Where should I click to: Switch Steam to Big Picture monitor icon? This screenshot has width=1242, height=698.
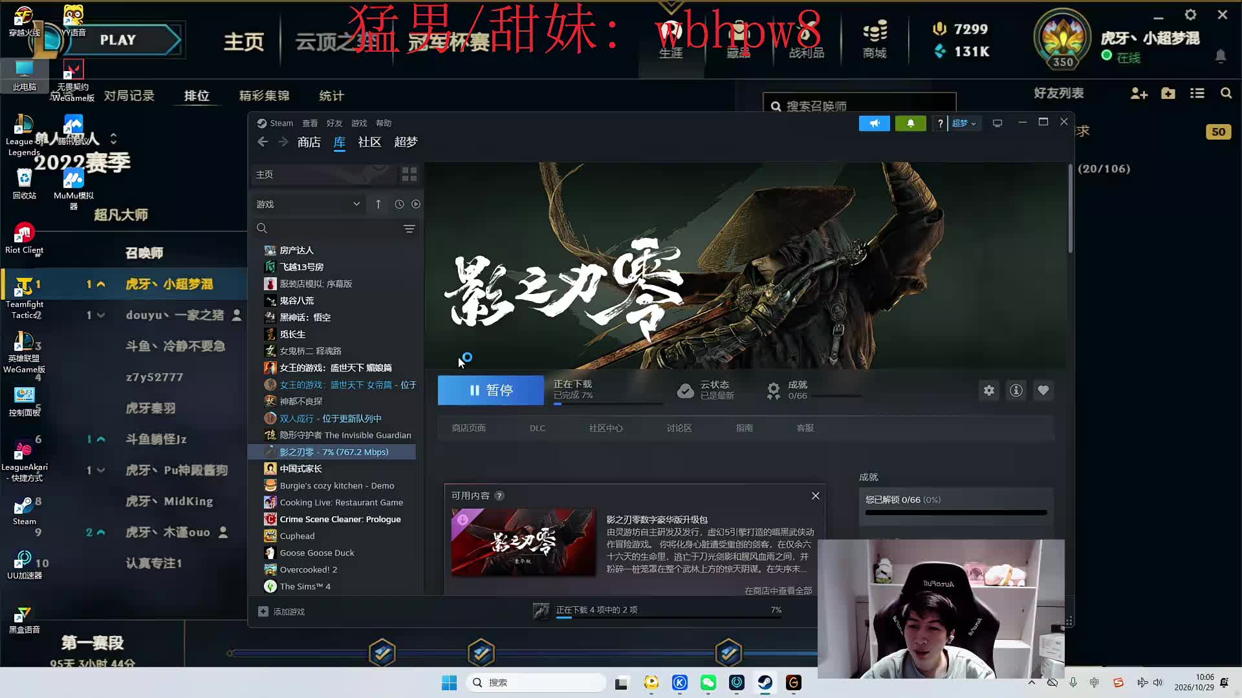pos(997,123)
